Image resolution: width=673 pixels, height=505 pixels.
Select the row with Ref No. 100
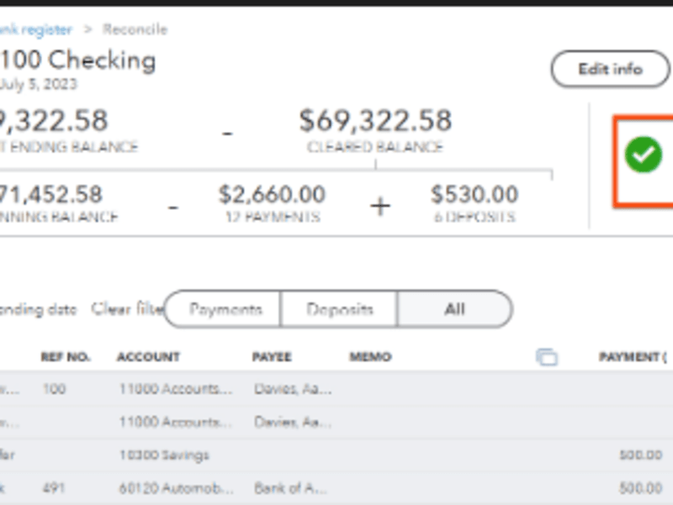pos(336,389)
